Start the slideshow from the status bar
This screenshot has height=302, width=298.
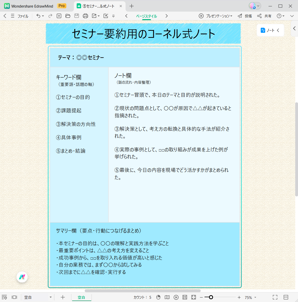[x=176, y=297]
